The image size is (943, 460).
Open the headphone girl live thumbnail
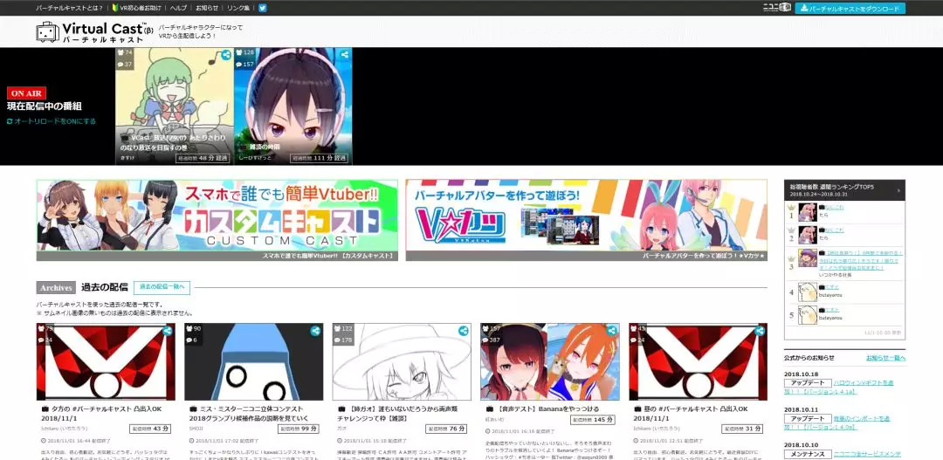293,106
